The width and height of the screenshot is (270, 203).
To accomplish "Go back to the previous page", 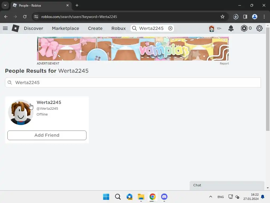I will point(6,17).
